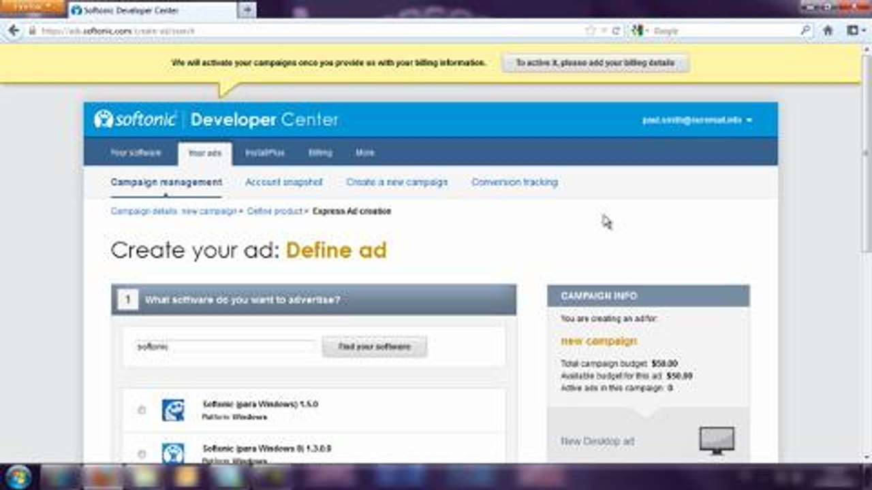This screenshot has width=872, height=490.
Task: Open the InstallPlus tab
Action: click(x=265, y=153)
